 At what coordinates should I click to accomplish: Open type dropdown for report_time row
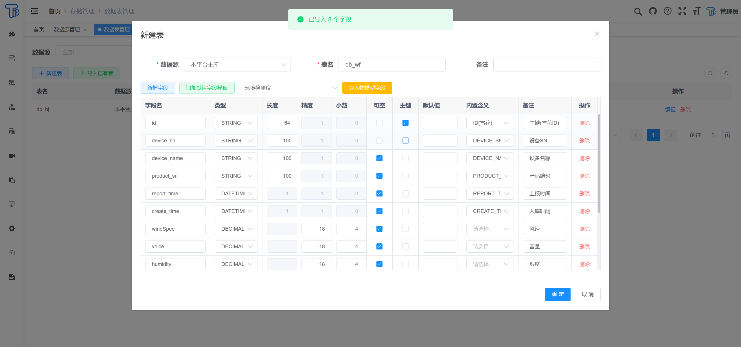point(236,194)
